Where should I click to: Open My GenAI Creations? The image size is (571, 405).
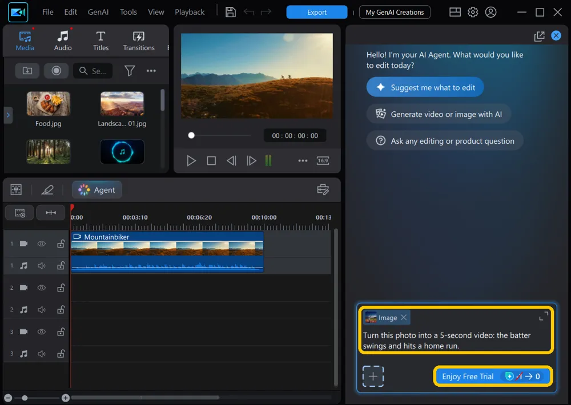coord(395,12)
